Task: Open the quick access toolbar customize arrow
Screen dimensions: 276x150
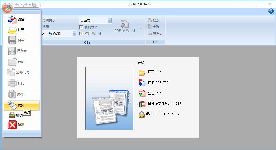Action: pos(43,5)
